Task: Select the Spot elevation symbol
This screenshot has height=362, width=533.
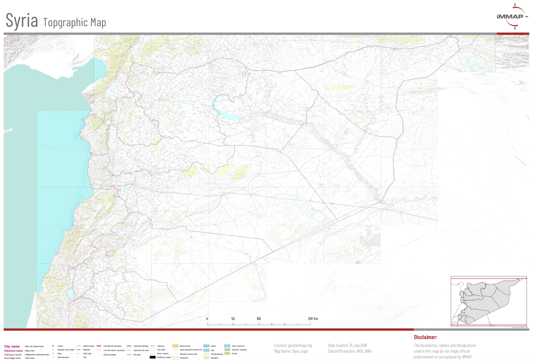Action: click(53, 357)
